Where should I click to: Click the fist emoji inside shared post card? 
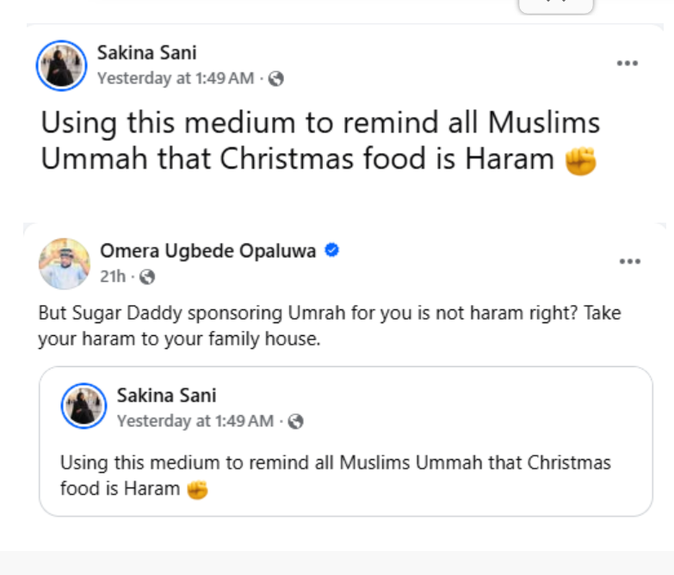click(x=198, y=490)
